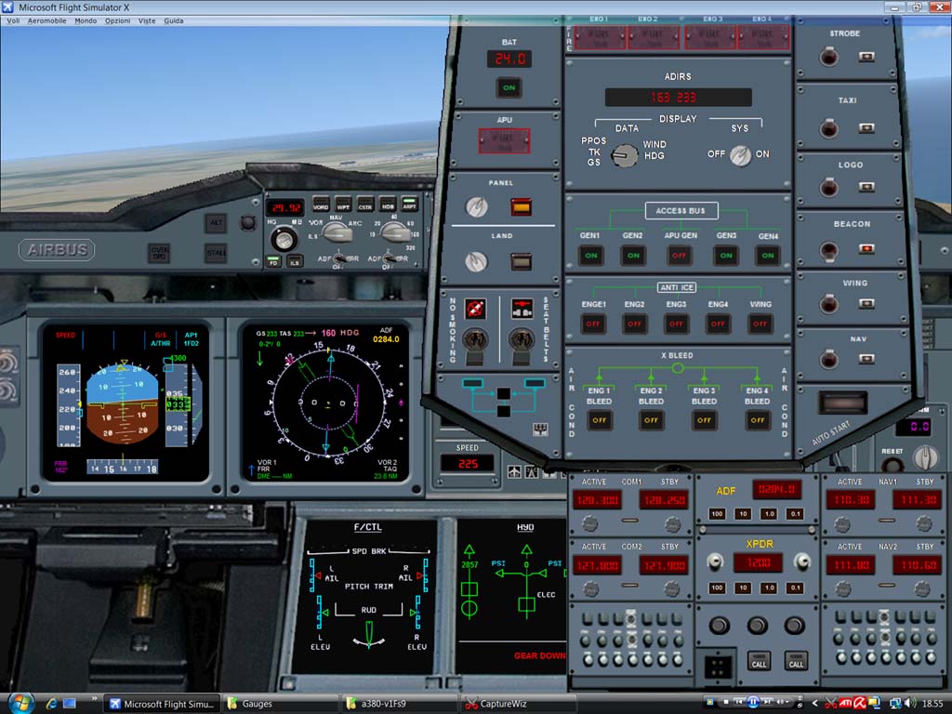This screenshot has height=714, width=952.
Task: Turn the STROBE rotary knob
Action: pyautogui.click(x=828, y=57)
